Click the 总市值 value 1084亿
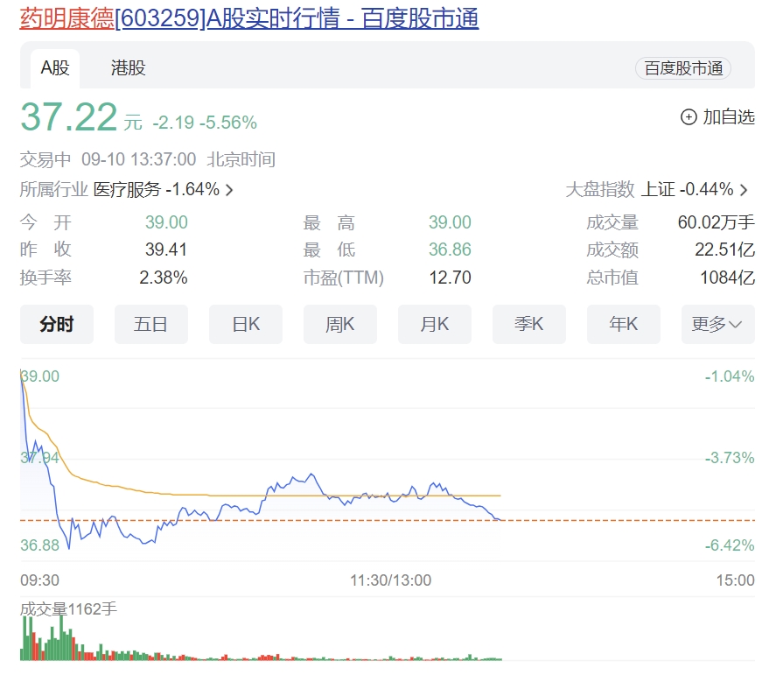The width and height of the screenshot is (769, 675). [727, 278]
